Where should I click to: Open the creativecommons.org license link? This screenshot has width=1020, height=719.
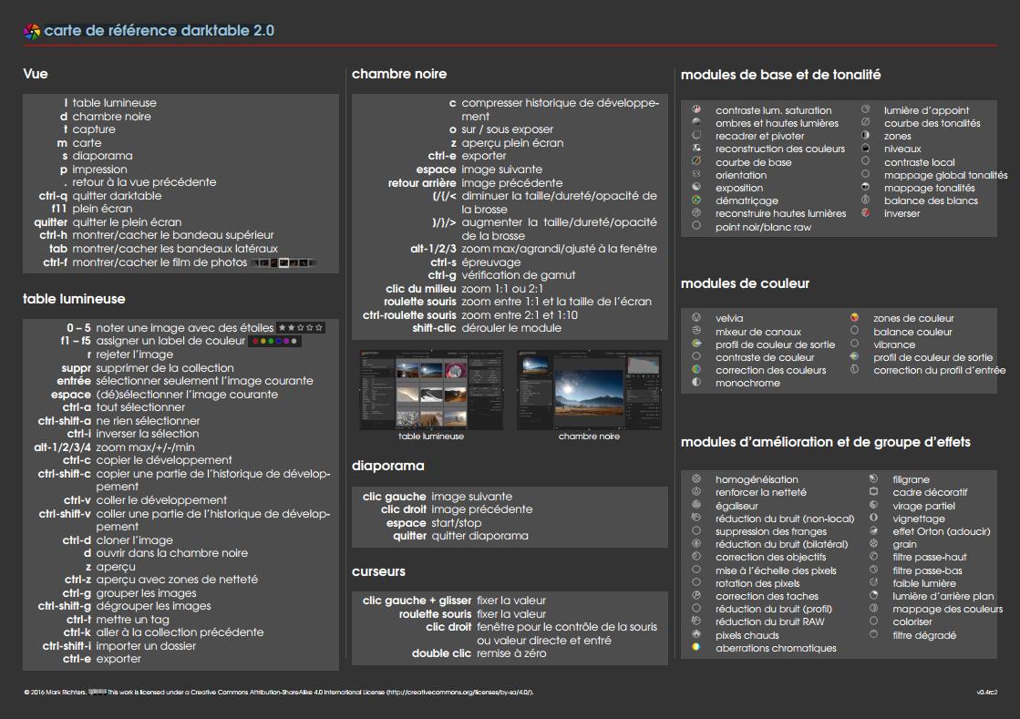point(458,692)
